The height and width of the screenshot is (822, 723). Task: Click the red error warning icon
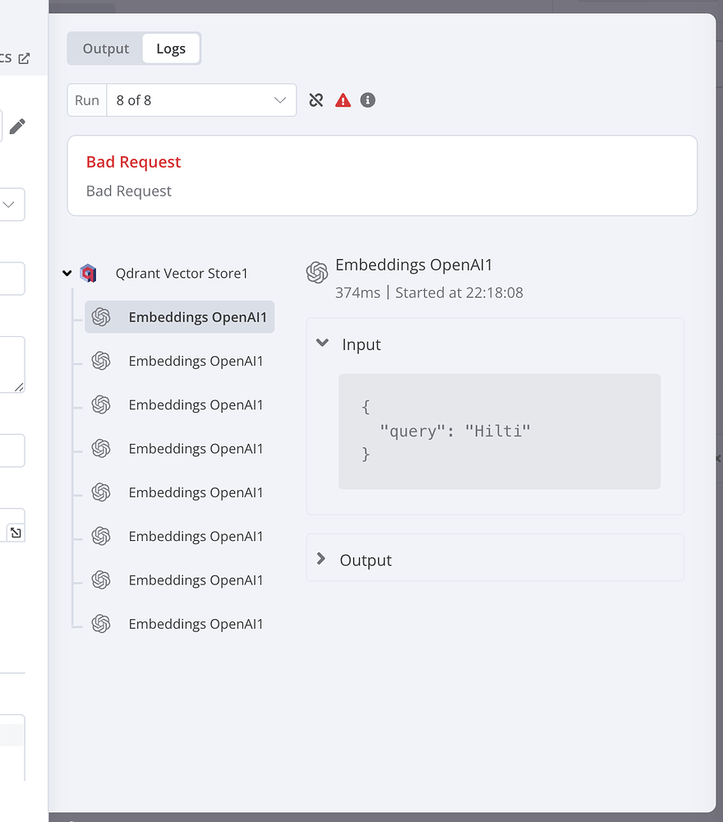343,100
